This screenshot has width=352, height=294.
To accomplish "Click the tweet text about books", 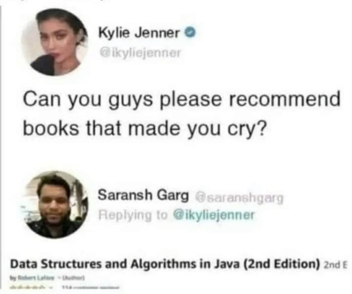I will tap(182, 114).
